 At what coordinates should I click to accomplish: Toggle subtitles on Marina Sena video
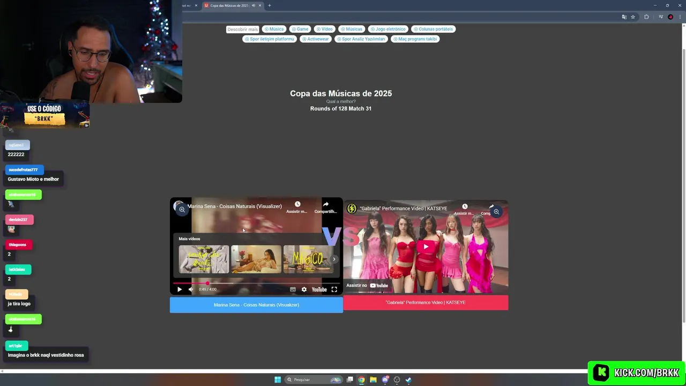tap(293, 289)
